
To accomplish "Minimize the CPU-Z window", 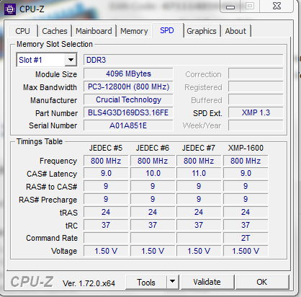I will coord(230,6).
